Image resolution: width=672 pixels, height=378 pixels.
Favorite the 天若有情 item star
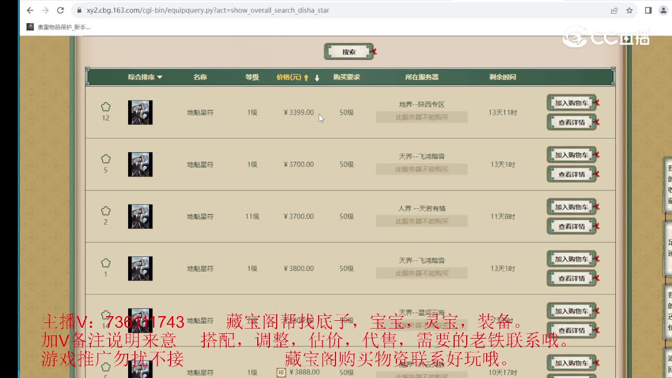(x=106, y=211)
